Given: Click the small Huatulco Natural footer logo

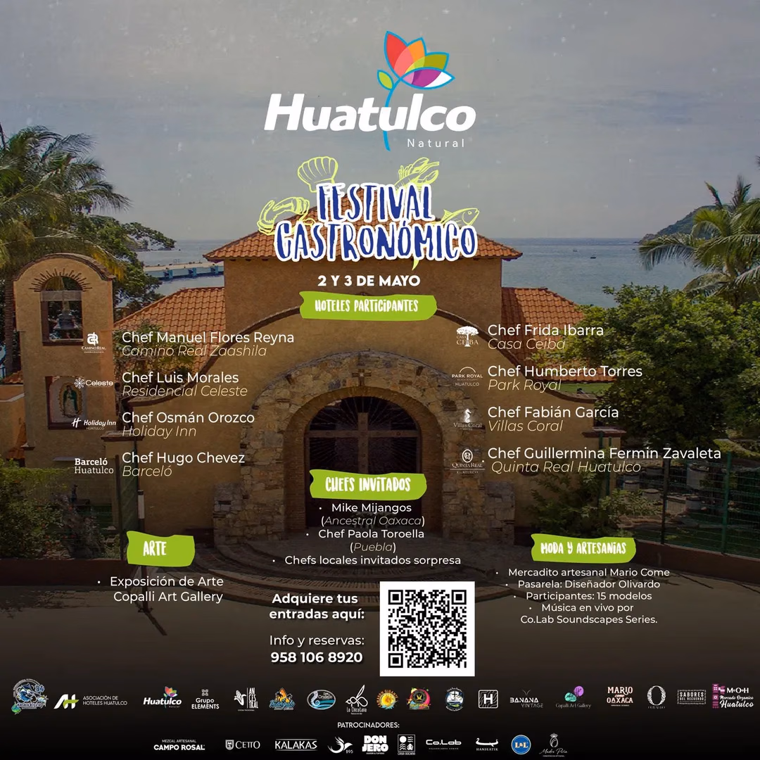Looking at the screenshot, I should coord(163,698).
